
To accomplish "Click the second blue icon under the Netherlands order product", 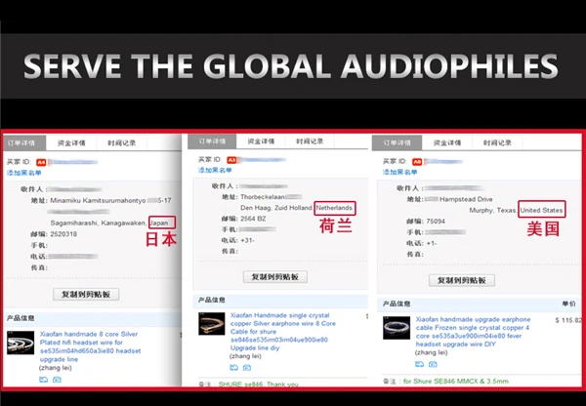I will click(247, 368).
